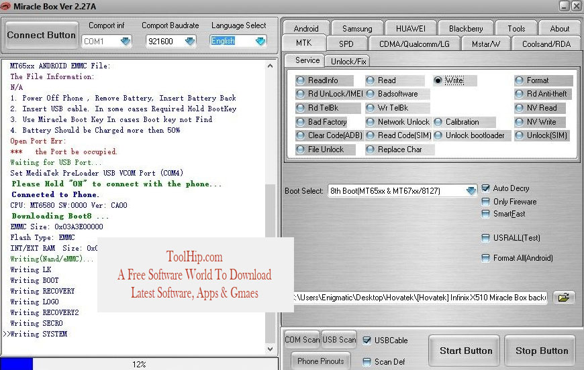Click the 12% write progress bar
This screenshot has height=370, width=584.
139,364
